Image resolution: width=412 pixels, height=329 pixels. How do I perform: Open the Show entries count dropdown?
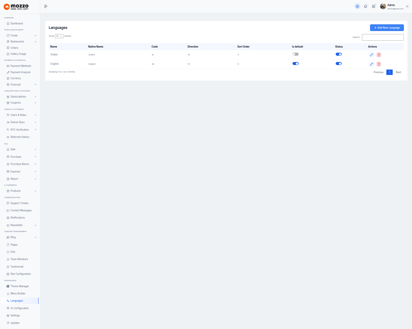coord(59,36)
